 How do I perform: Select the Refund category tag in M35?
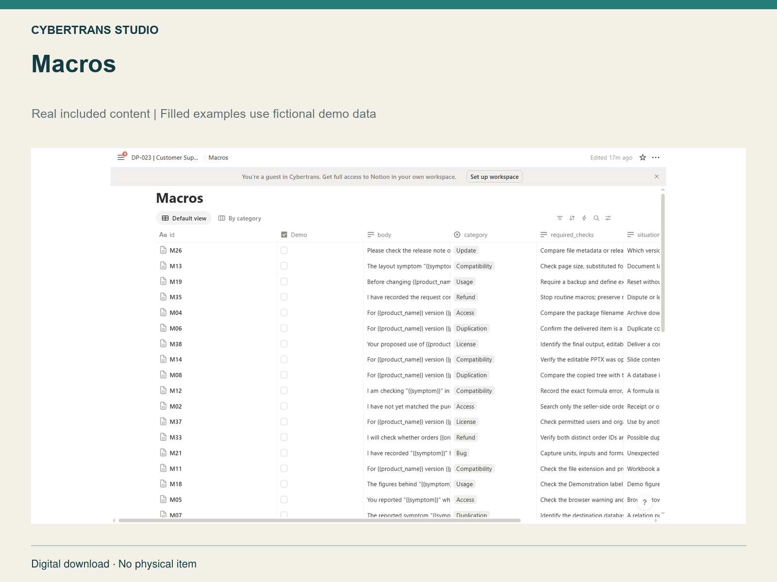(x=466, y=297)
